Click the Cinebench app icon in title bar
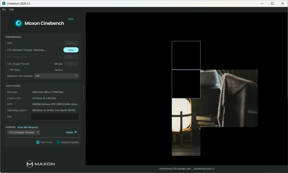 click(x=4, y=3)
